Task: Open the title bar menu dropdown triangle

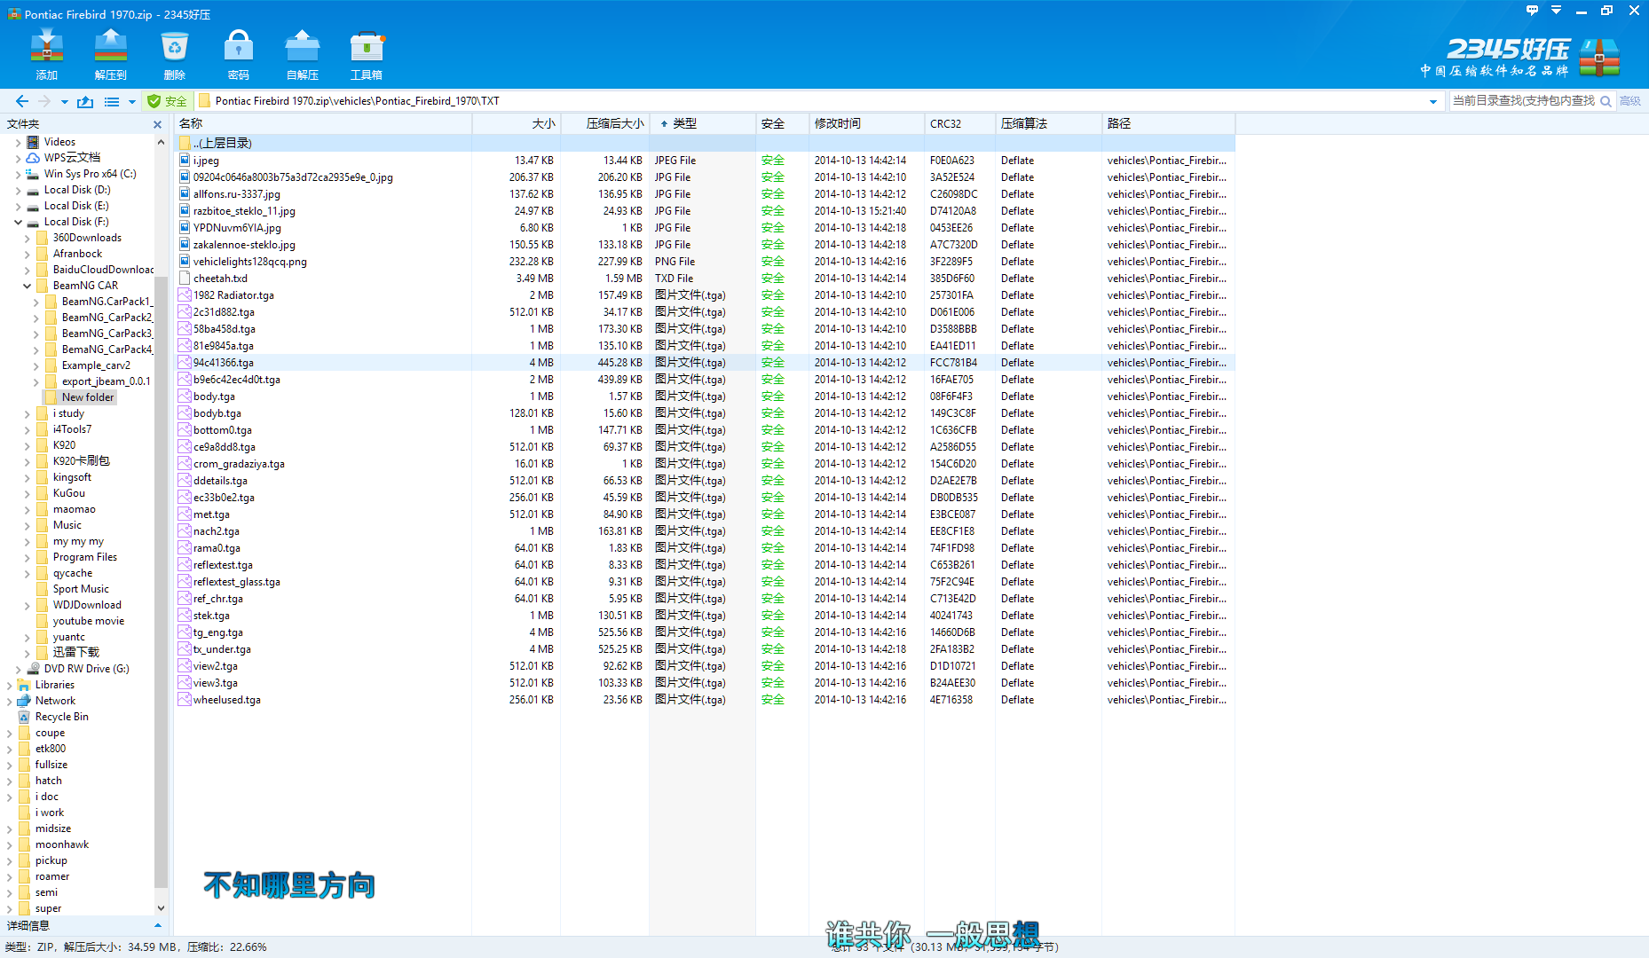Action: pyautogui.click(x=1556, y=11)
